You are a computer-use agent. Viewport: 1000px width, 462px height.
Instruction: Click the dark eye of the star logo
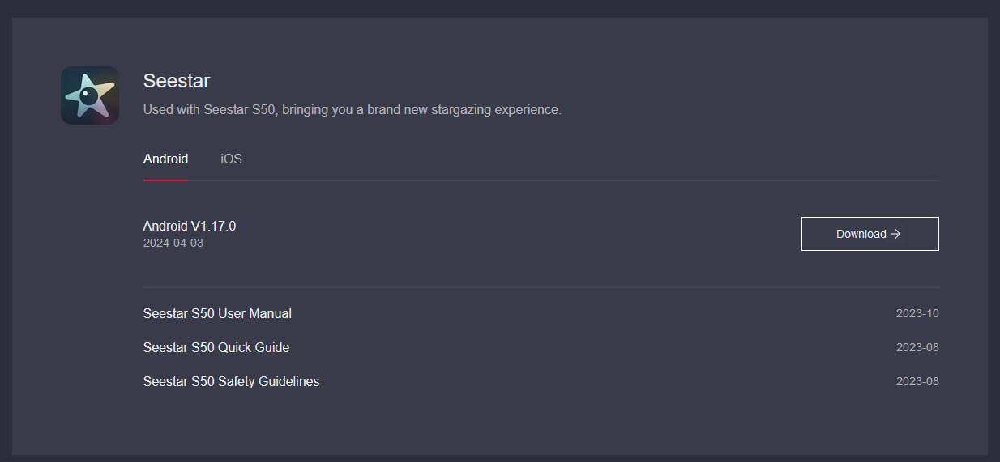pyautogui.click(x=90, y=95)
